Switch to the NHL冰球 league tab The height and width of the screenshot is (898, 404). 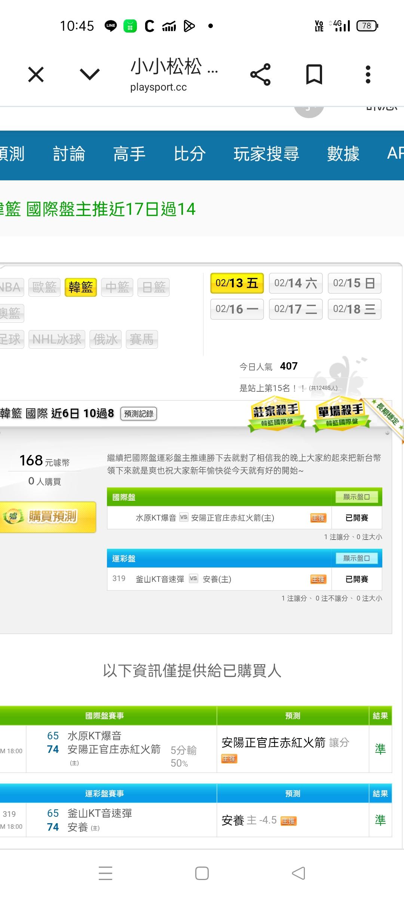[57, 339]
